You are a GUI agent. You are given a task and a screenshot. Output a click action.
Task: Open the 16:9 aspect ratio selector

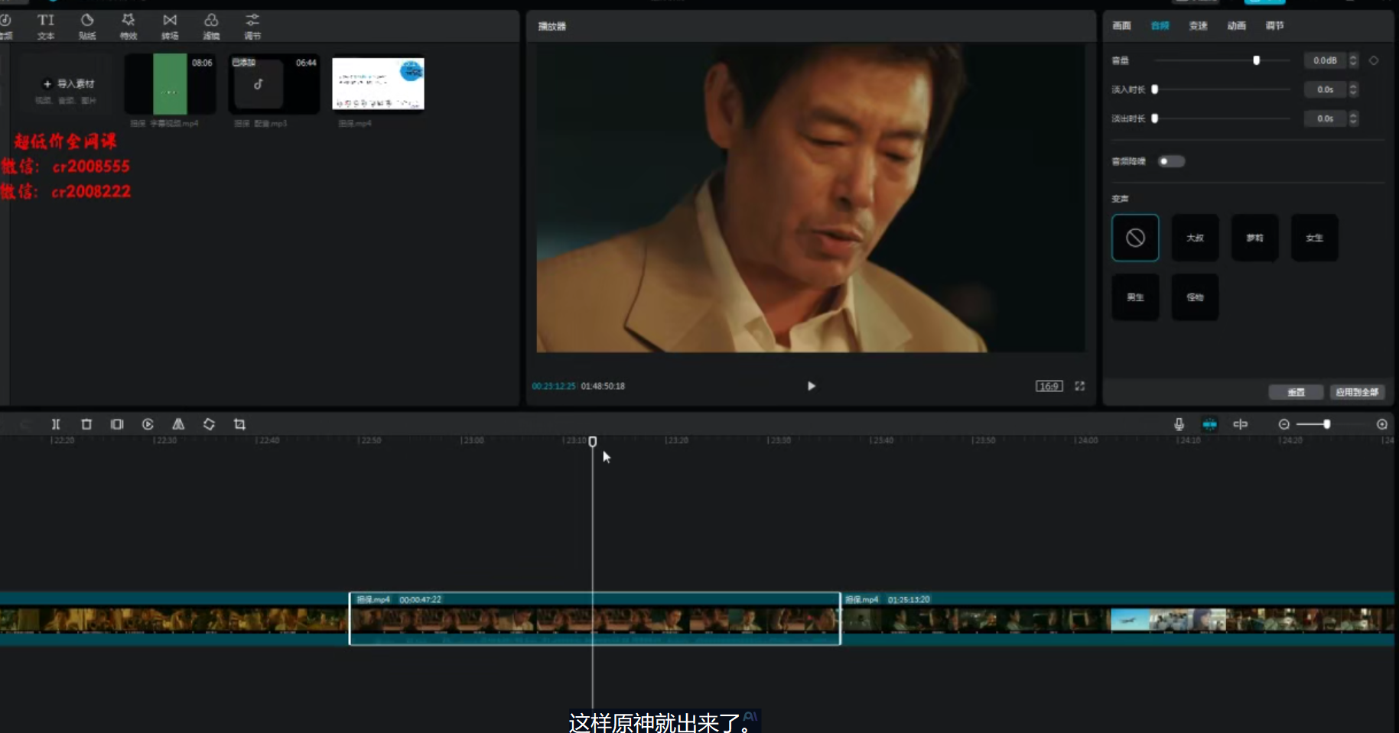click(x=1049, y=386)
